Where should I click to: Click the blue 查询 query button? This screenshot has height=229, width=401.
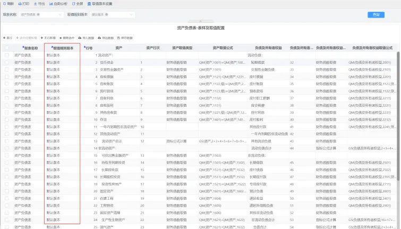click(376, 15)
